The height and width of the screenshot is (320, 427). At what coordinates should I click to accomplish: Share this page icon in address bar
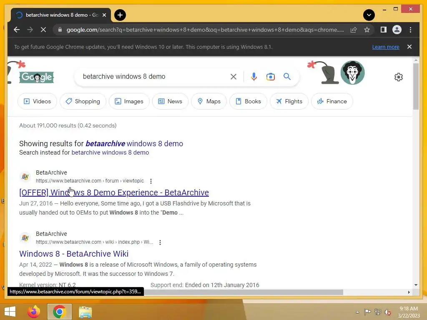(x=354, y=30)
